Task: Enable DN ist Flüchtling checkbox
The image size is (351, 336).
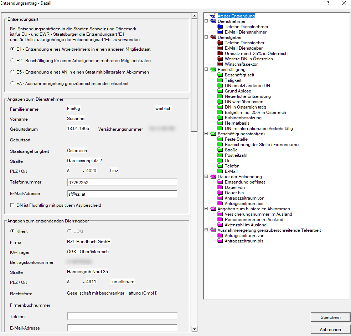Action: pyautogui.click(x=12, y=205)
